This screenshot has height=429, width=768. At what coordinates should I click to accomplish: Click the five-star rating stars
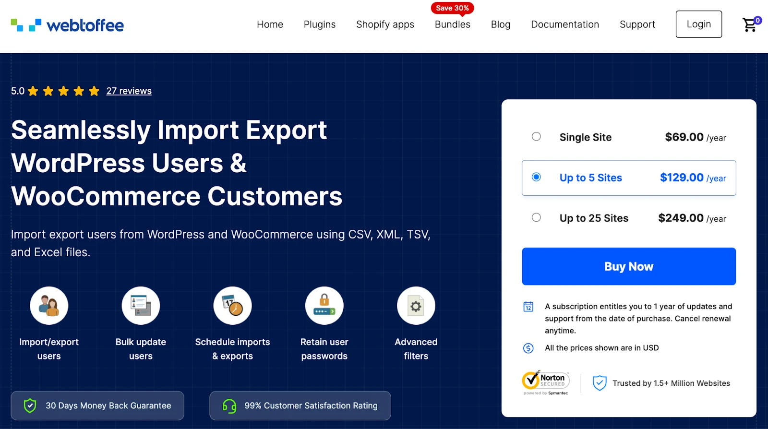(x=63, y=91)
